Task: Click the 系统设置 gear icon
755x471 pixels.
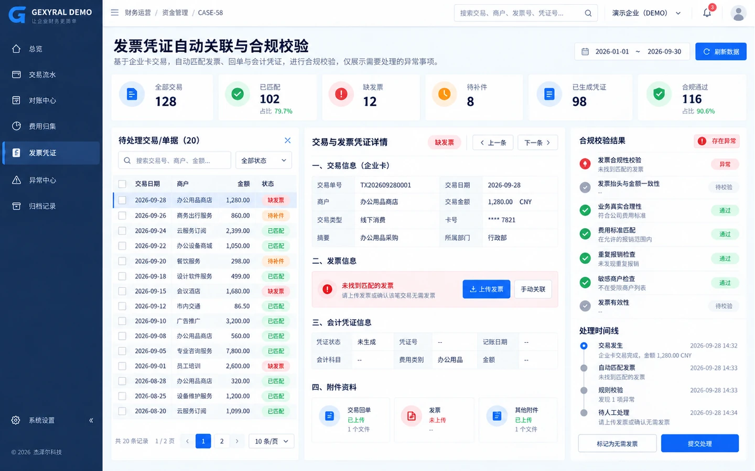Action: click(x=16, y=420)
